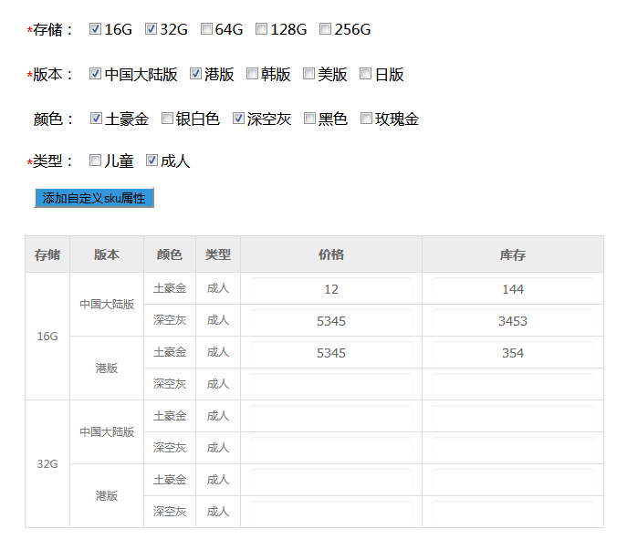Click the stock field showing 3453
Image resolution: width=627 pixels, height=550 pixels.
[x=512, y=321]
